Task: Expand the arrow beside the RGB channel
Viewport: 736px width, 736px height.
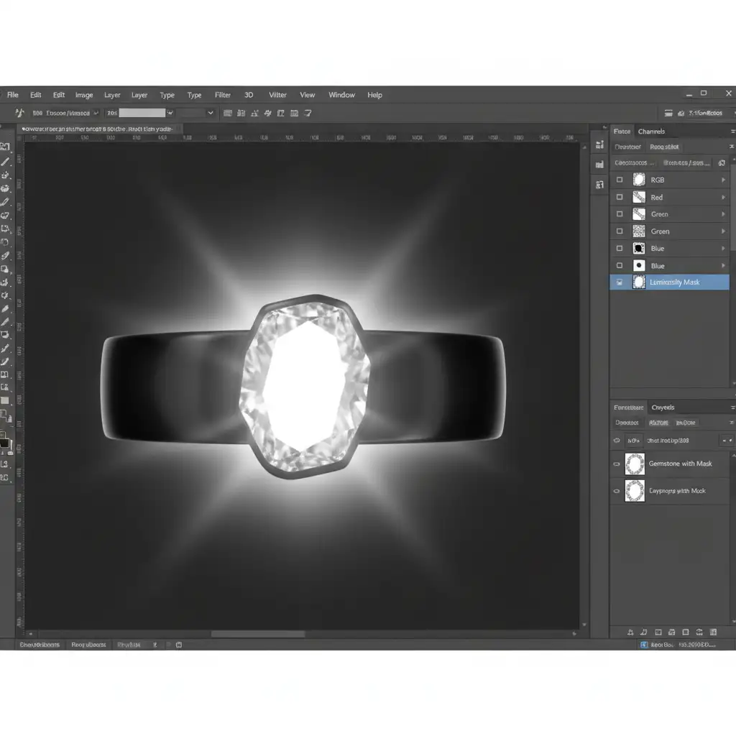Action: pos(723,180)
